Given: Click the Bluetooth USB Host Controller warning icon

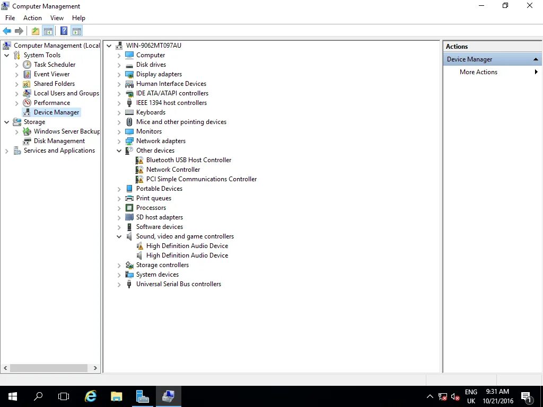Looking at the screenshot, I should [x=139, y=160].
